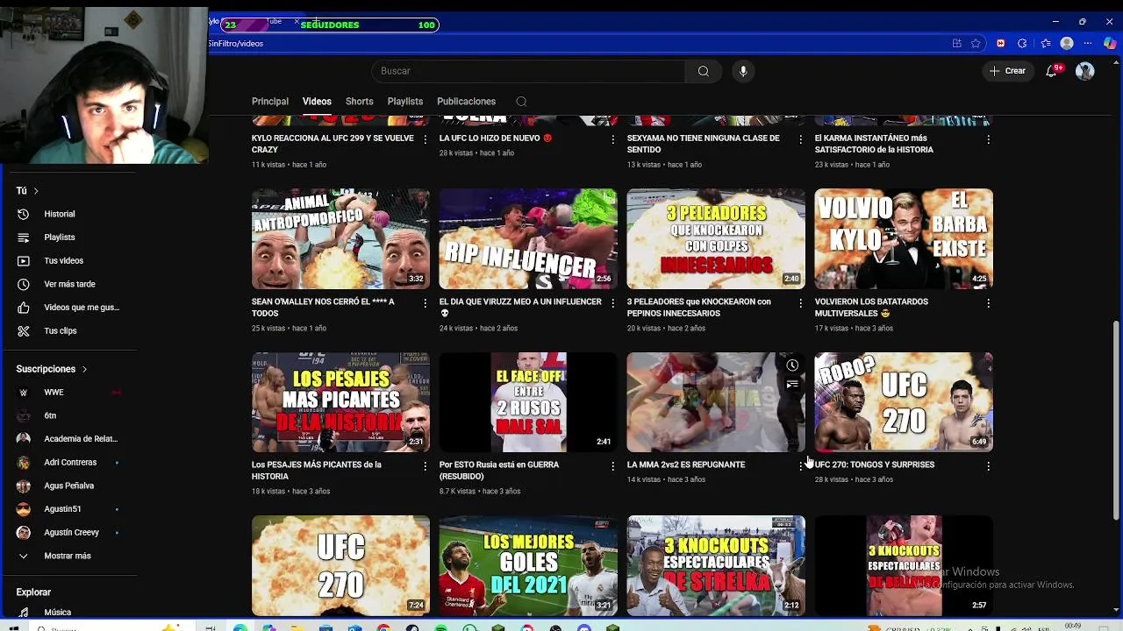Click the search magnifier button
The height and width of the screenshot is (631, 1123).
703,71
